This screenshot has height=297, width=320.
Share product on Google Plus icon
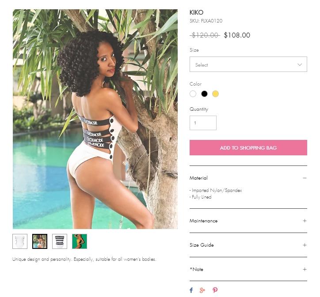point(202,290)
